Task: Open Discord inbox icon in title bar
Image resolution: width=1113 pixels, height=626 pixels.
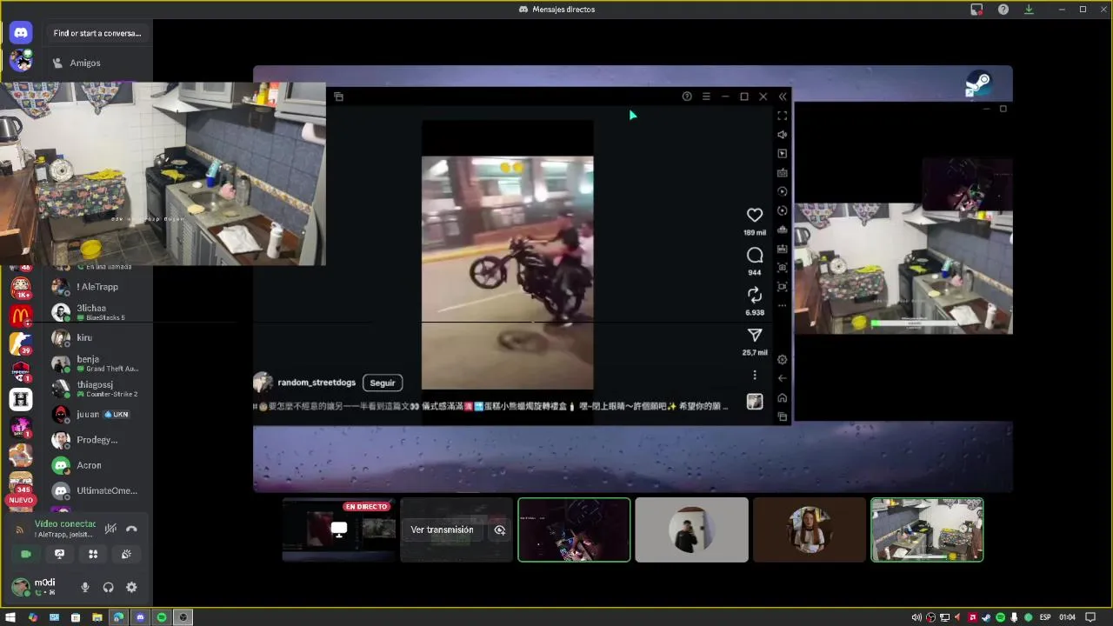Action: pyautogui.click(x=977, y=10)
